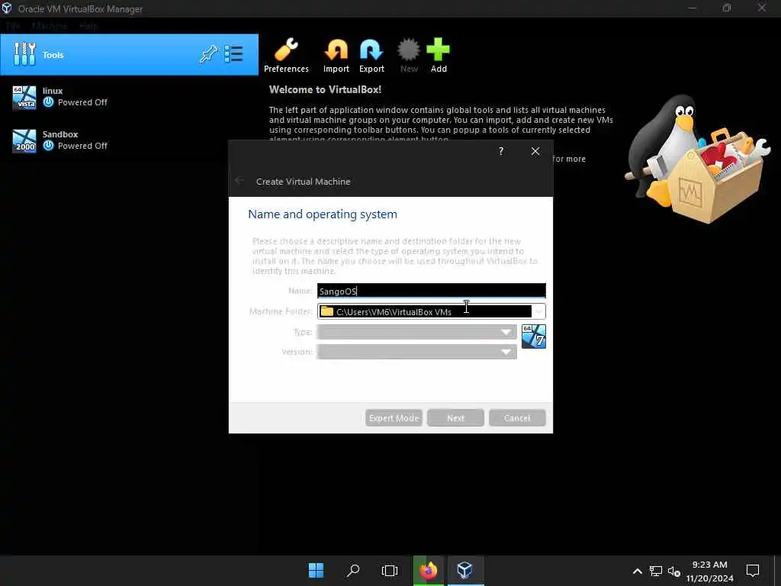The image size is (781, 586).
Task: Click the Name and operating system heading
Action: pyautogui.click(x=323, y=214)
